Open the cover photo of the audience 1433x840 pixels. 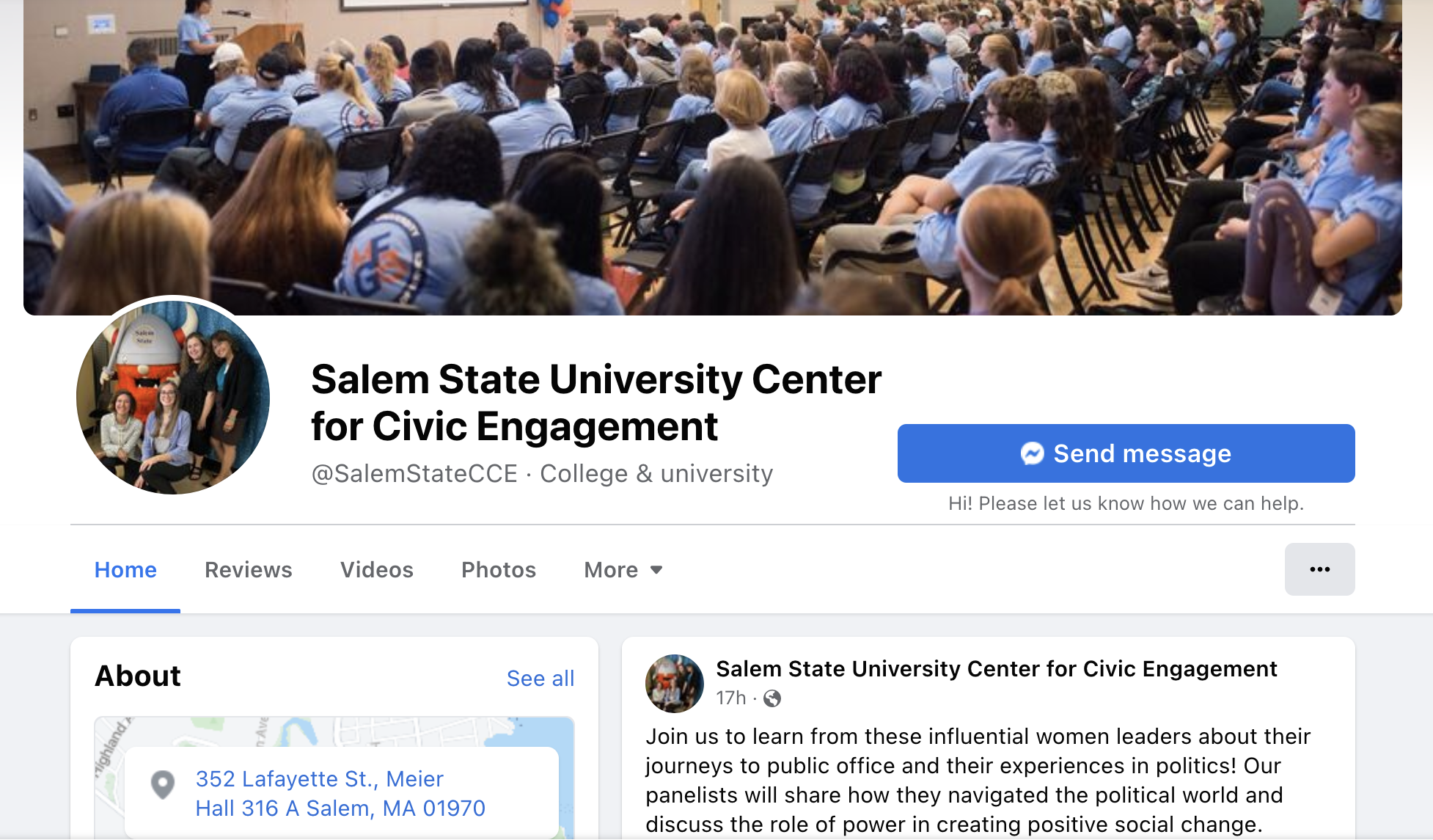click(x=712, y=157)
